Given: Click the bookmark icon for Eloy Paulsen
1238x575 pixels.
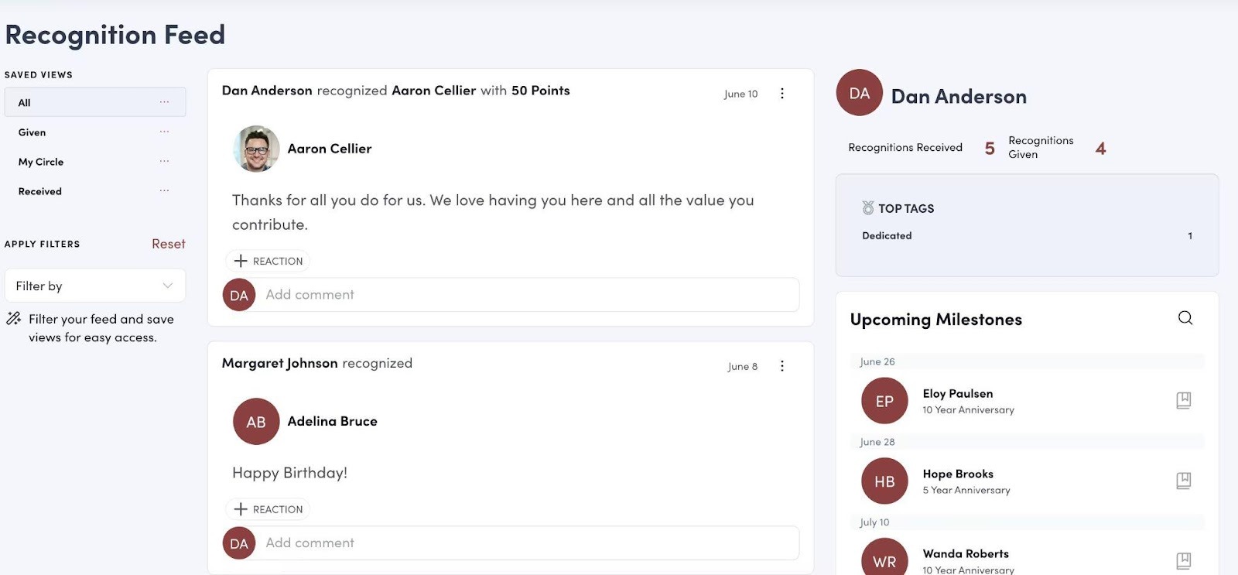Looking at the screenshot, I should pyautogui.click(x=1183, y=400).
